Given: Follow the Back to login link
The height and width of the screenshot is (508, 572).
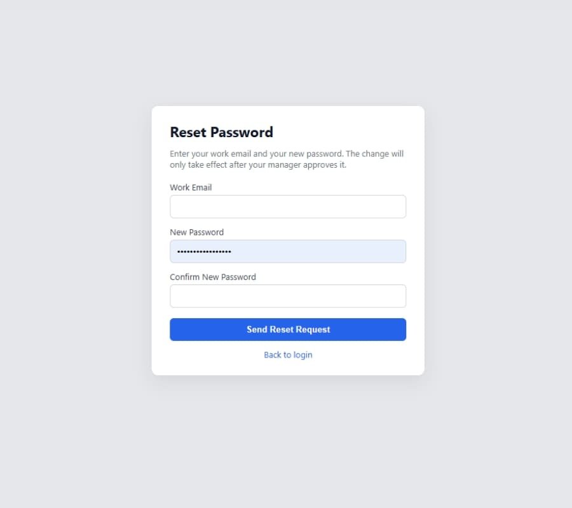Looking at the screenshot, I should click(288, 355).
